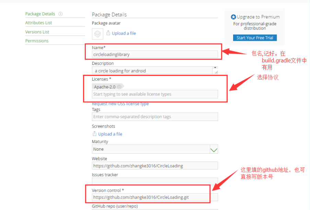Click the avatar Upload a file link
Viewport: 310px width, 210px height.
[x=124, y=33]
